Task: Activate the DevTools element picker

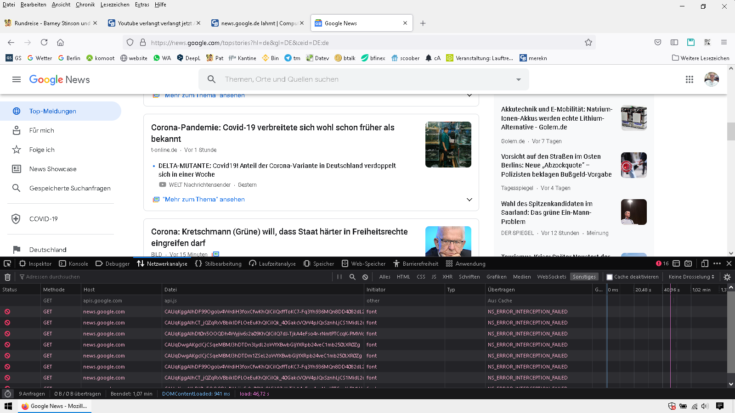Action: pos(7,263)
